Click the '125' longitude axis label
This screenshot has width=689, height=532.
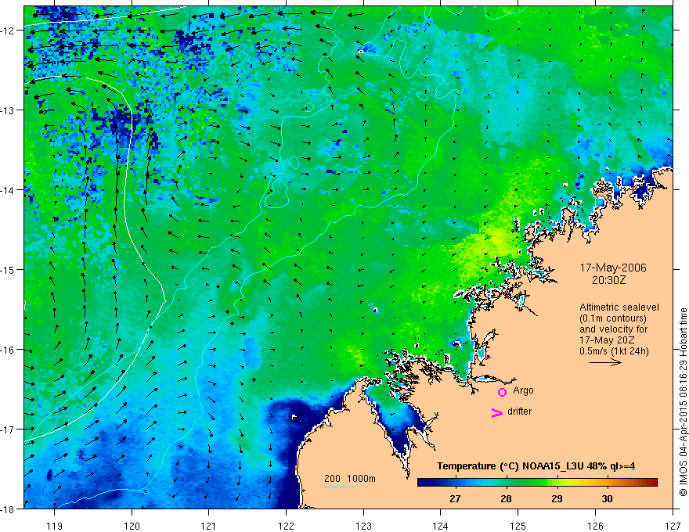tap(518, 526)
